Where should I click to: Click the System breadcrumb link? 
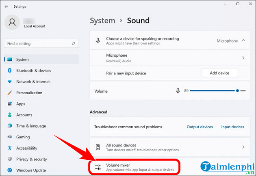(x=102, y=21)
